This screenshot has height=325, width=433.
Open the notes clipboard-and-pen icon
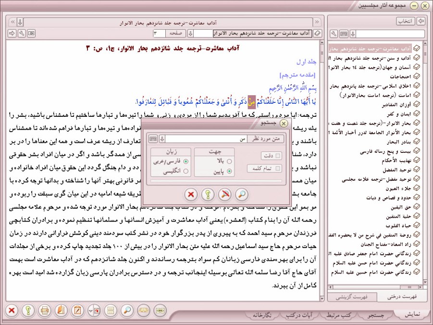[77, 311]
